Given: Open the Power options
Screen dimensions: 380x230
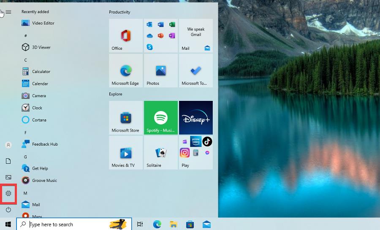Looking at the screenshot, I should tap(8, 209).
